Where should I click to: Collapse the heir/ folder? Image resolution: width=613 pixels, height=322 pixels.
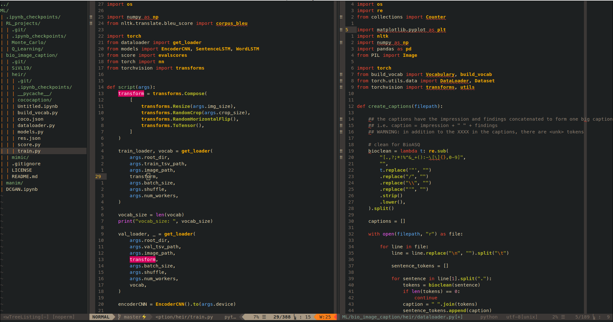(19, 74)
